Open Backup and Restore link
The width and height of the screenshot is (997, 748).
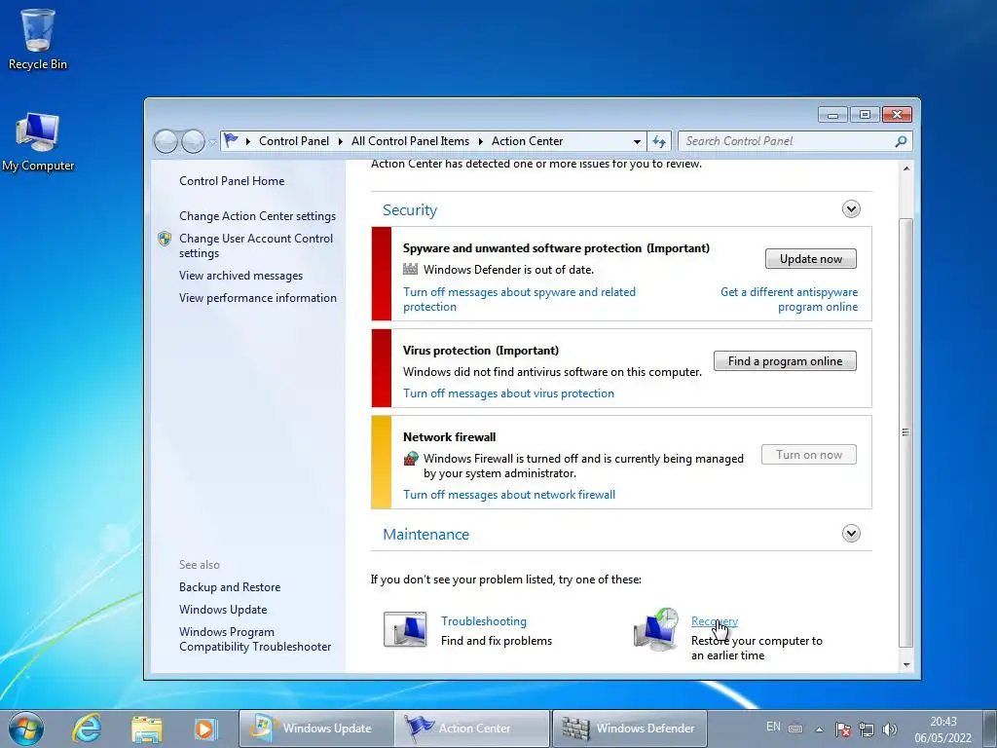coord(230,587)
